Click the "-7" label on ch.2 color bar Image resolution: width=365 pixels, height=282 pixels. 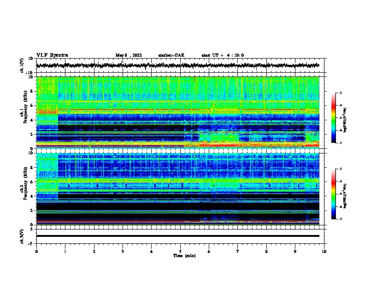[340, 219]
